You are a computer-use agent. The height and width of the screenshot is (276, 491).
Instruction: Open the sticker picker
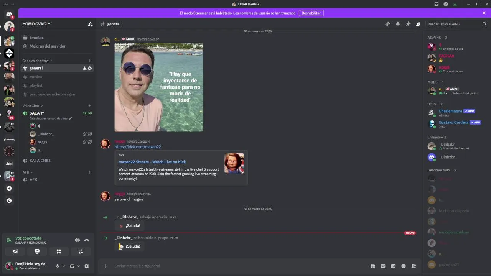coord(393,266)
